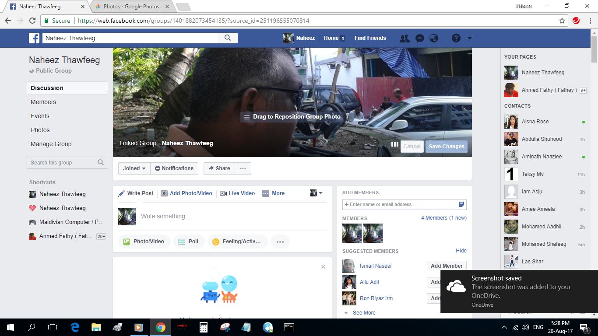Reload the page with the refresh icon
The width and height of the screenshot is (598, 336).
click(x=32, y=21)
